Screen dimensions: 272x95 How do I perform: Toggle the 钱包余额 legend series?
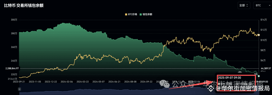pyautogui.click(x=146, y=14)
